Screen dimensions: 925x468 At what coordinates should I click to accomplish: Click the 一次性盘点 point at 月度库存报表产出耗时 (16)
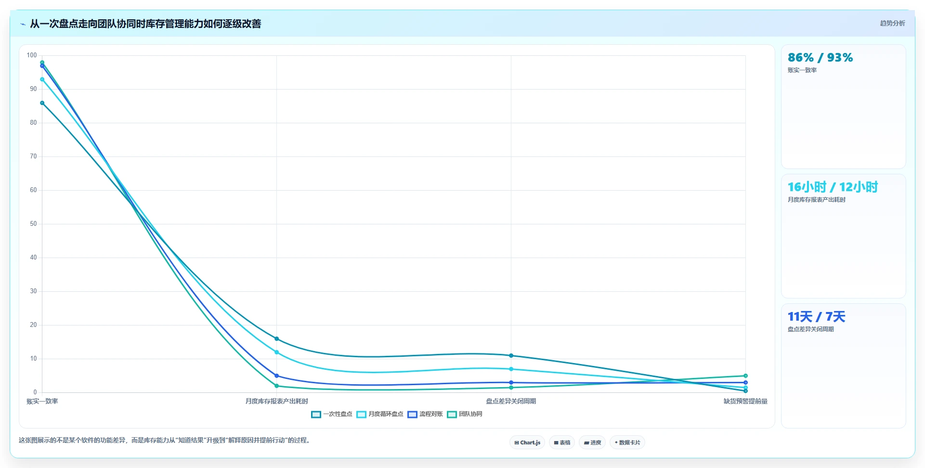point(276,339)
